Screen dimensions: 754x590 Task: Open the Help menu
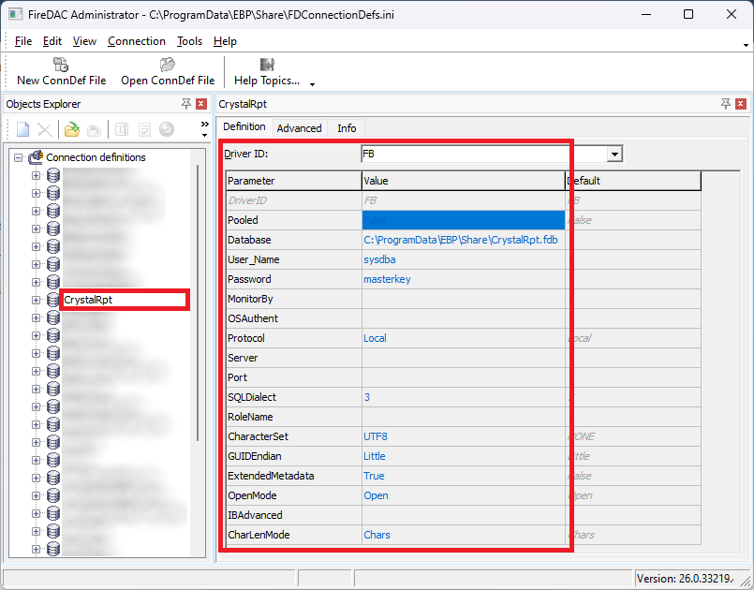tap(225, 41)
